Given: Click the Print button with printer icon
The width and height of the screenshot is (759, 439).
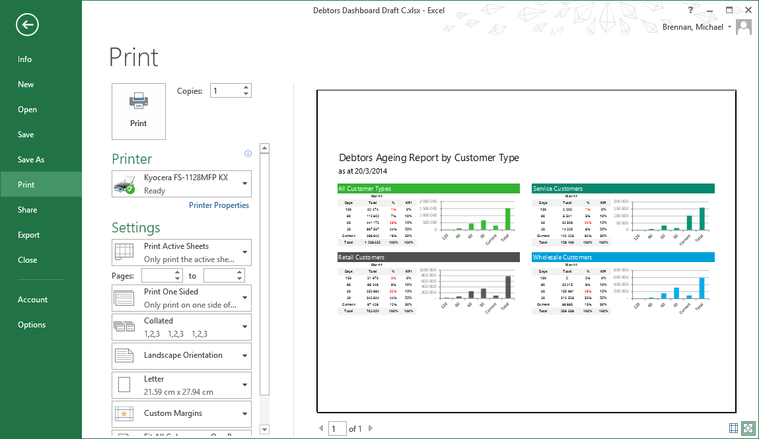Looking at the screenshot, I should pos(139,111).
